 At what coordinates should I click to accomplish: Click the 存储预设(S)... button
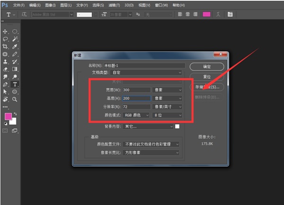206,87
